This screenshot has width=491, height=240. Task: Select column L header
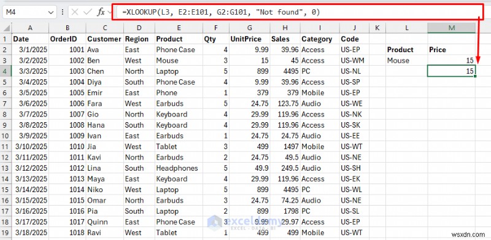tap(406, 28)
